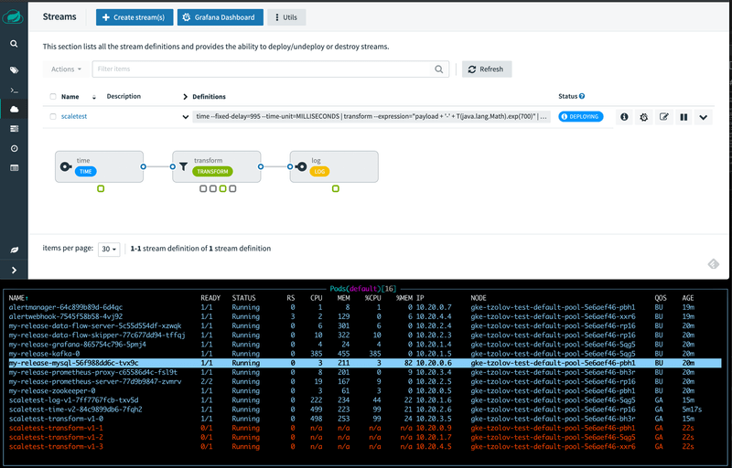Screen dimensions: 732x468
Task: Open more actions chevron for scaletest
Action: (703, 117)
